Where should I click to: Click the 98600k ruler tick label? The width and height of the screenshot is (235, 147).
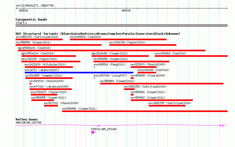point(126,11)
